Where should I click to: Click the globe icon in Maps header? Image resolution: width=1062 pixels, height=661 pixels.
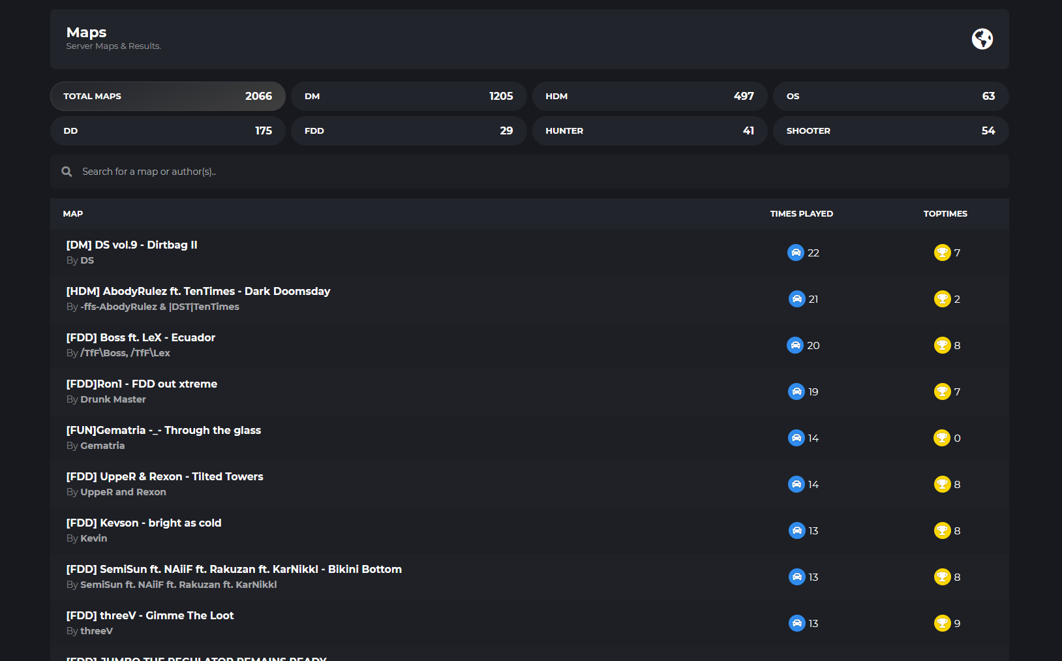[x=982, y=39]
